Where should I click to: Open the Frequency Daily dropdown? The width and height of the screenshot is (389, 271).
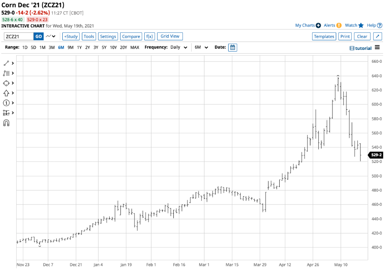(179, 47)
